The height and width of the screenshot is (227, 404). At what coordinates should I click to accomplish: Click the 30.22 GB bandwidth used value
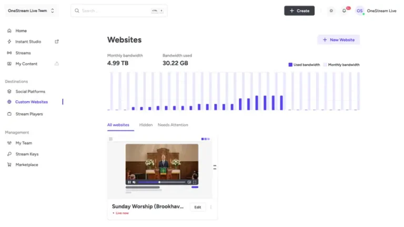tap(175, 63)
